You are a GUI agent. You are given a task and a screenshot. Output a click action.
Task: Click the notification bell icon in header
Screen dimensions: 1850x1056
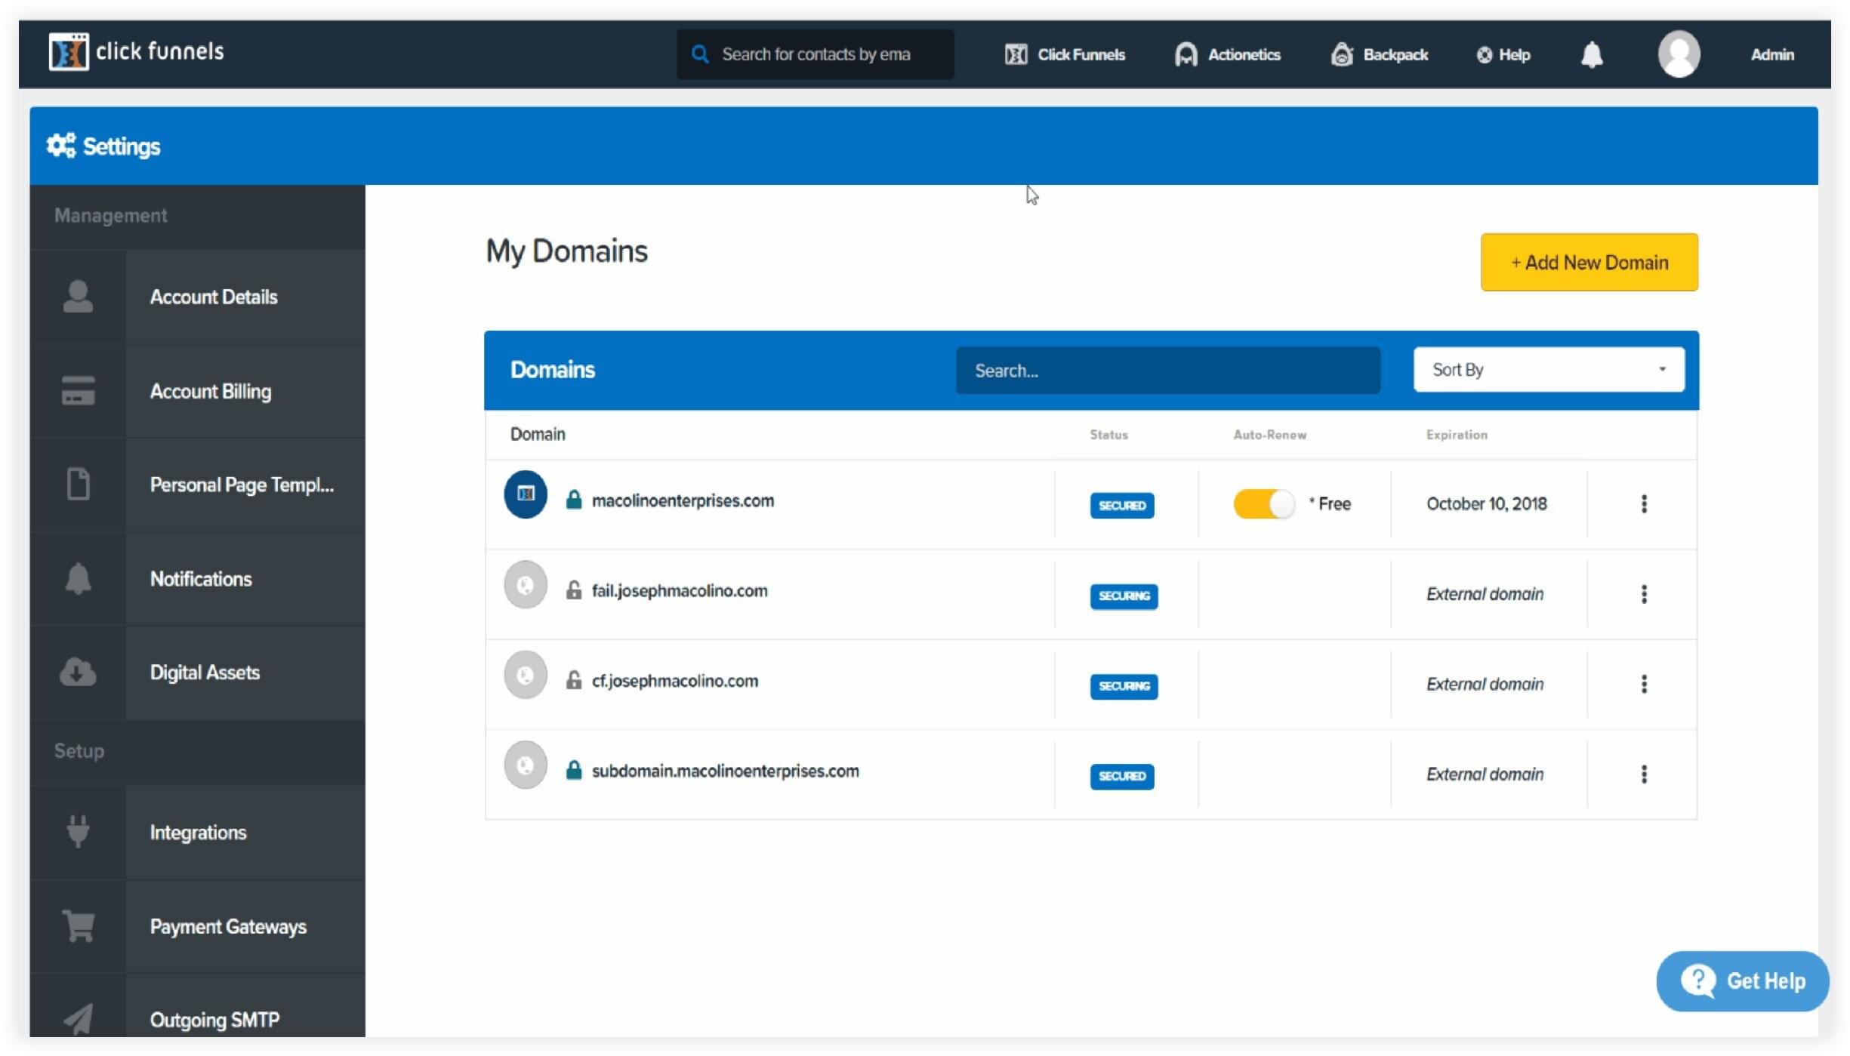[1591, 54]
